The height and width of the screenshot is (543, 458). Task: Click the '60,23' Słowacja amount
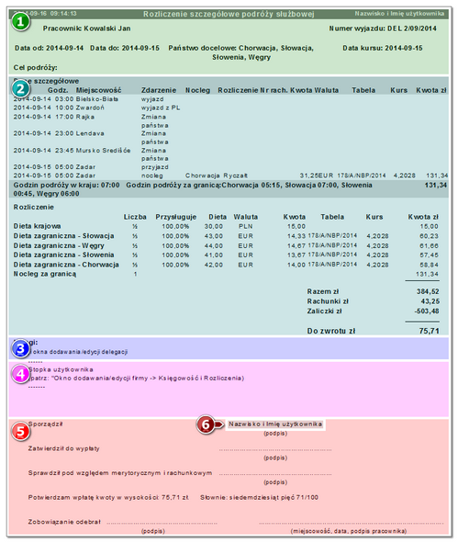tap(429, 236)
